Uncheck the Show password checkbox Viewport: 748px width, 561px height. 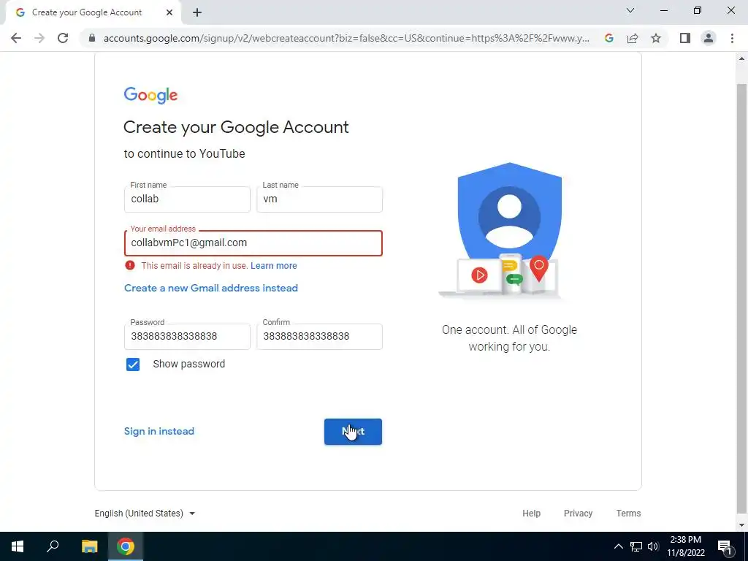(133, 365)
